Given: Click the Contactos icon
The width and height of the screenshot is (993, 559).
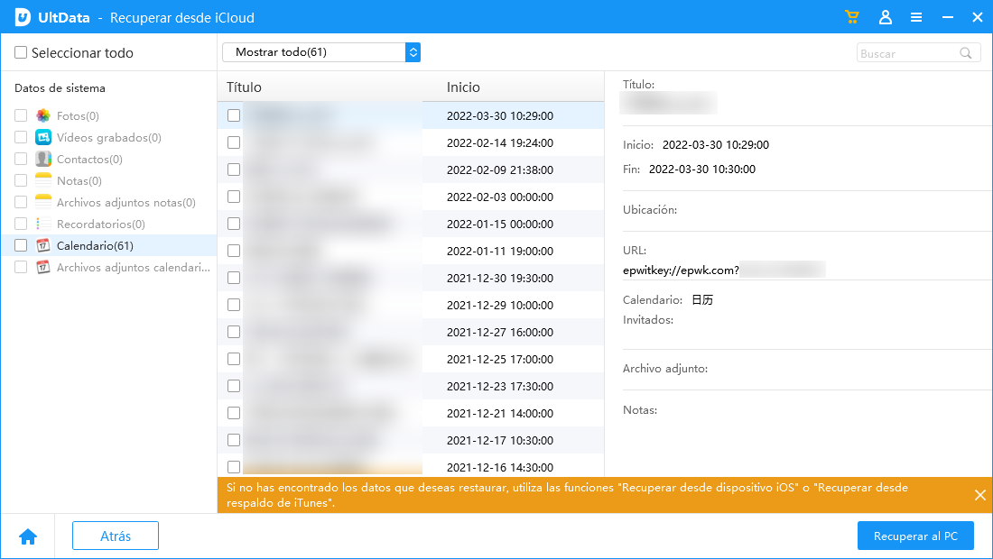Looking at the screenshot, I should tap(43, 159).
